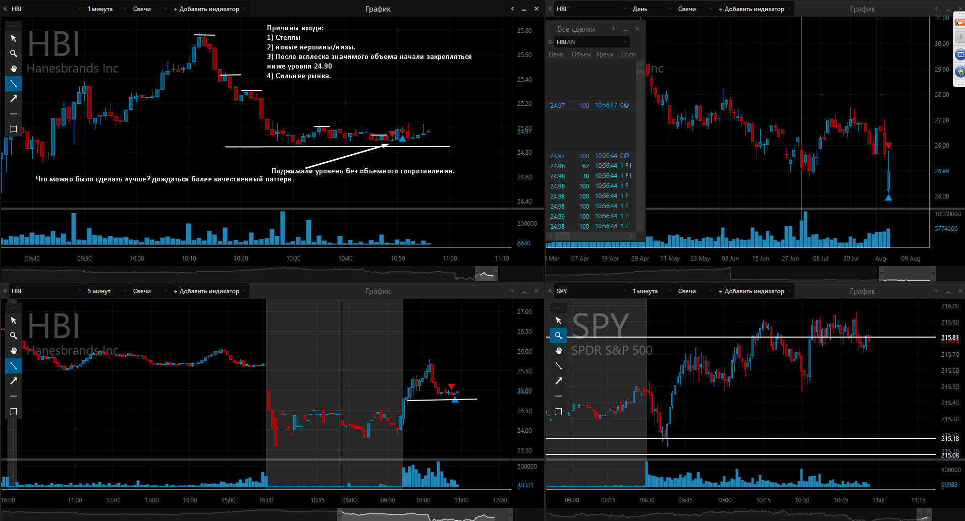This screenshot has width=965, height=521.
Task: Select the arrow drawing tool in the SPY chart
Action: click(x=559, y=381)
